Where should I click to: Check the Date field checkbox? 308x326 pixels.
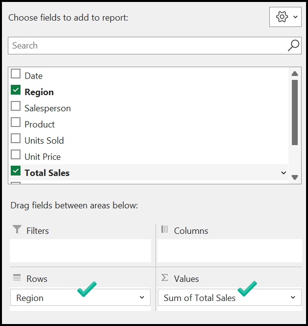(16, 74)
